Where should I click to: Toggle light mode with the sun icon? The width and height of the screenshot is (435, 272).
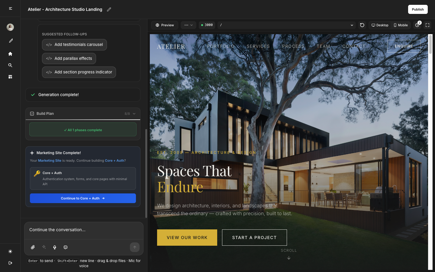tap(10, 251)
